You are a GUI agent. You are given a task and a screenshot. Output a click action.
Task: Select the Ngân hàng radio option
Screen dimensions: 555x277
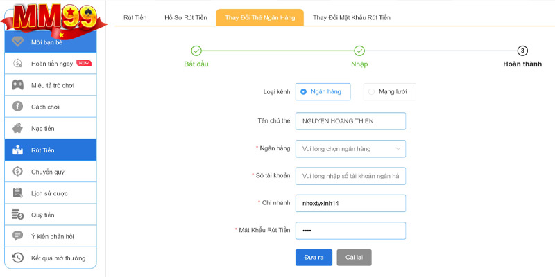304,91
